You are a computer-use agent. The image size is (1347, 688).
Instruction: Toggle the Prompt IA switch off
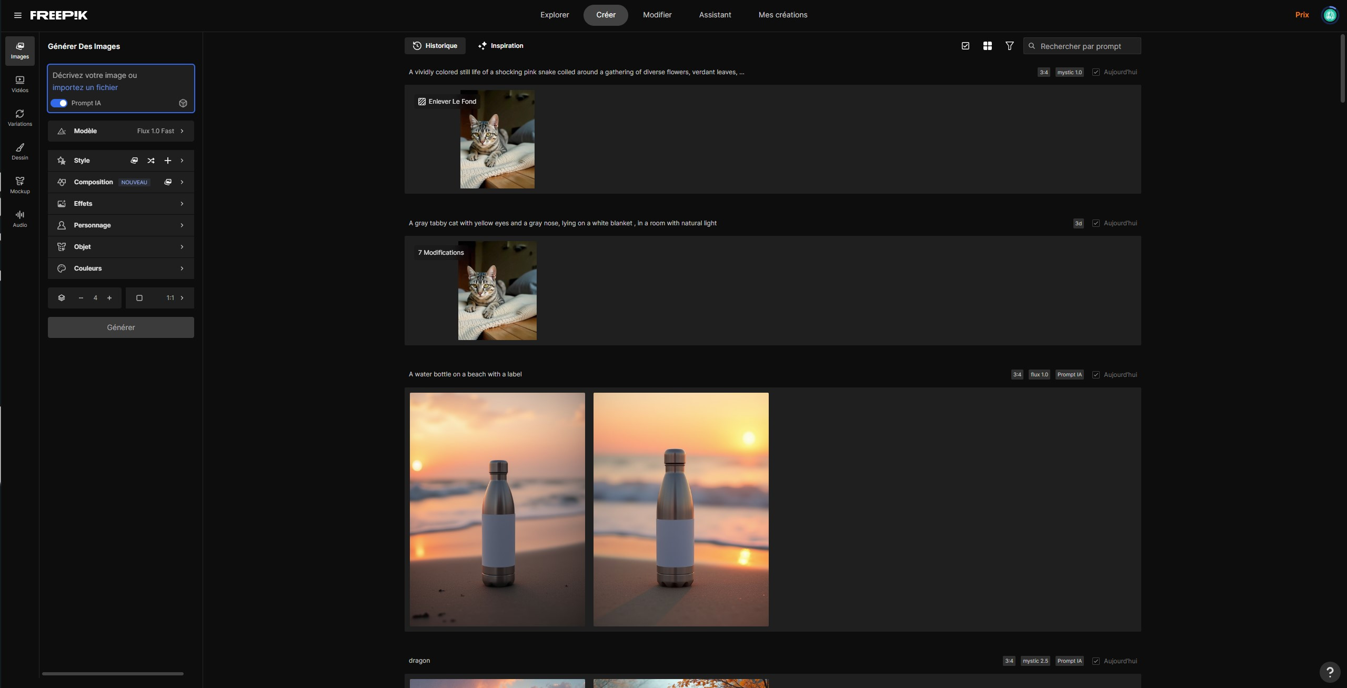coord(59,103)
